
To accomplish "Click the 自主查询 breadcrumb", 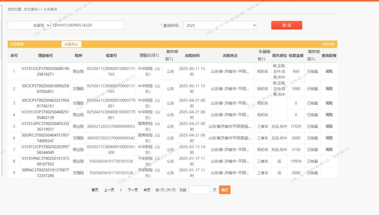I will pyautogui.click(x=31, y=9).
